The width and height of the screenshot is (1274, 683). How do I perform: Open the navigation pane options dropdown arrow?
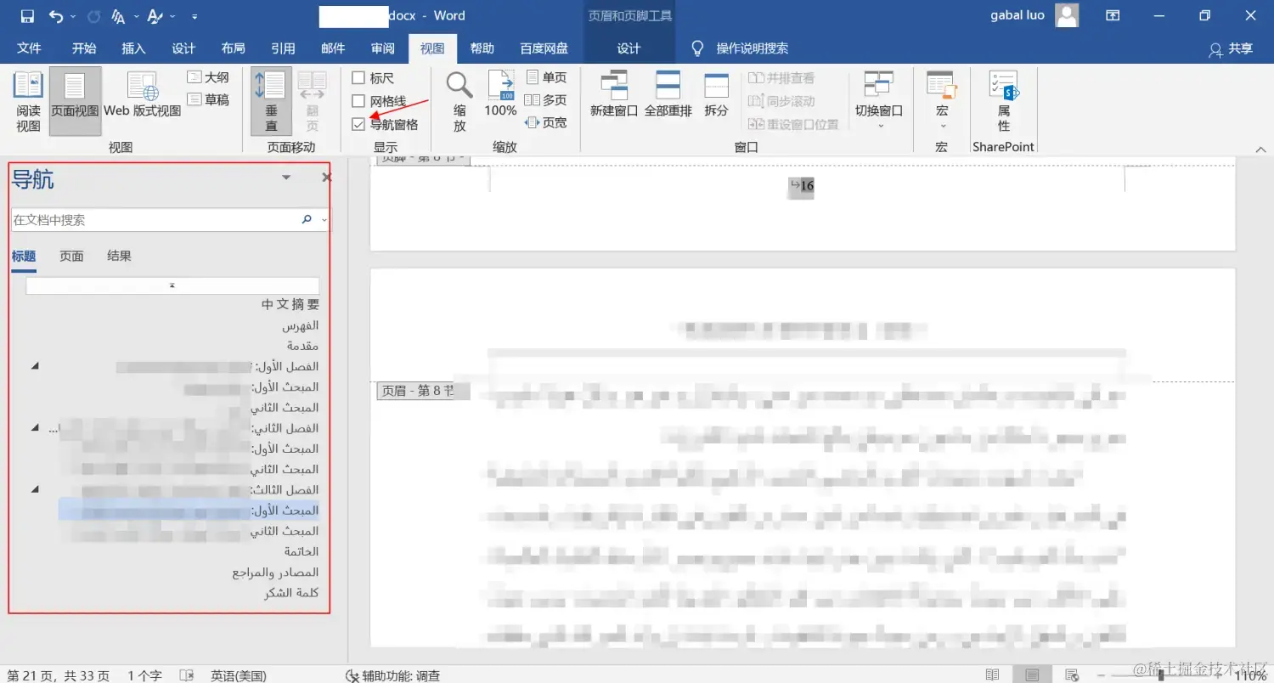click(286, 178)
